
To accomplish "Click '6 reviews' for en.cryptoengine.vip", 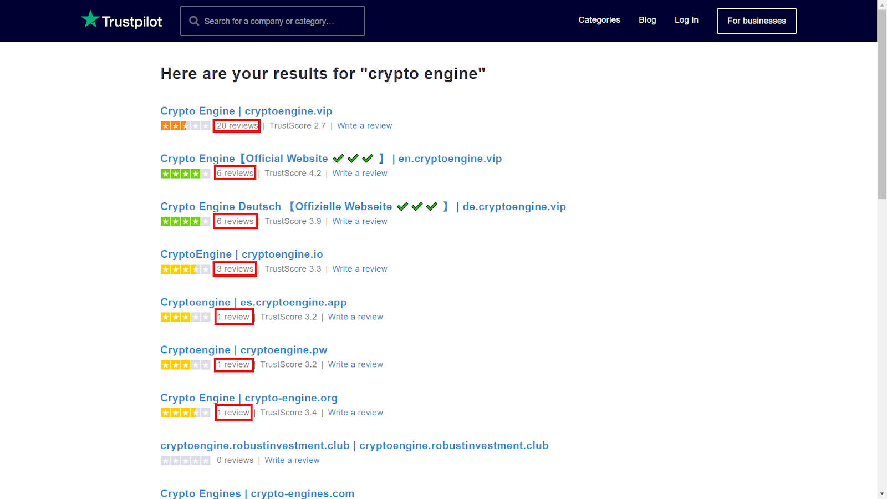I will [x=235, y=174].
